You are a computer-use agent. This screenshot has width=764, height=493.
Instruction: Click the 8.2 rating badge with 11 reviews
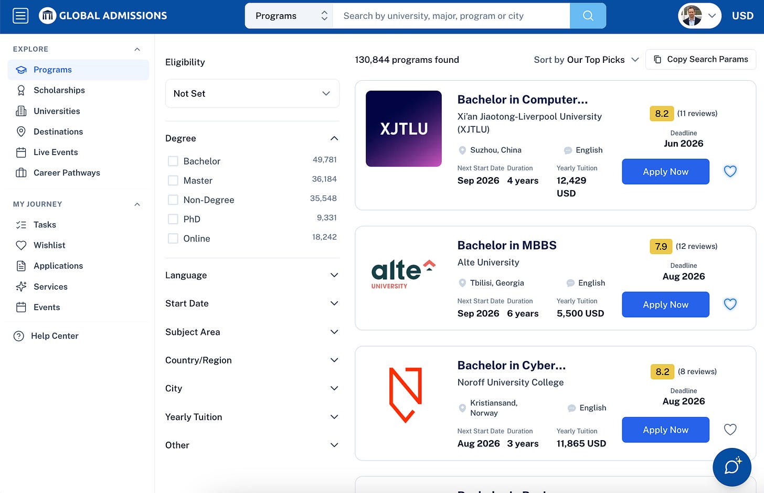click(662, 114)
